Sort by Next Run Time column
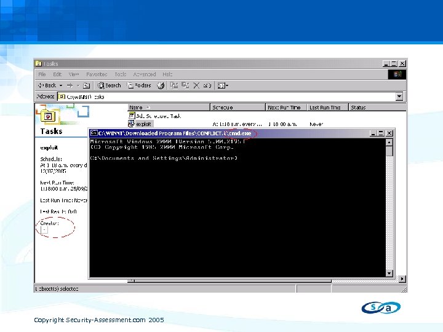This screenshot has height=332, width=443. (x=286, y=107)
